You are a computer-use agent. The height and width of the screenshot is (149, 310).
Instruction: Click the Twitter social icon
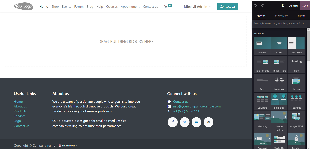tap(185, 122)
